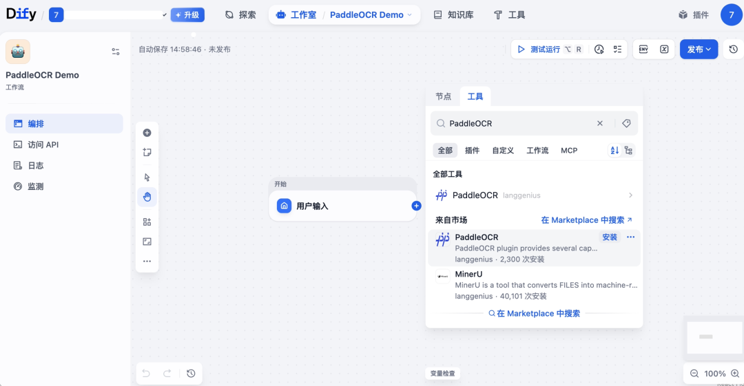Open the conversation variables (x) icon
744x386 pixels.
664,50
